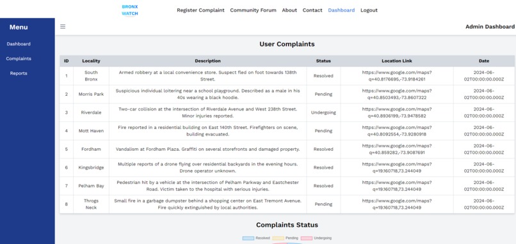
Task: Select the Throgs Neck locality cell
Action: pyautogui.click(x=91, y=204)
